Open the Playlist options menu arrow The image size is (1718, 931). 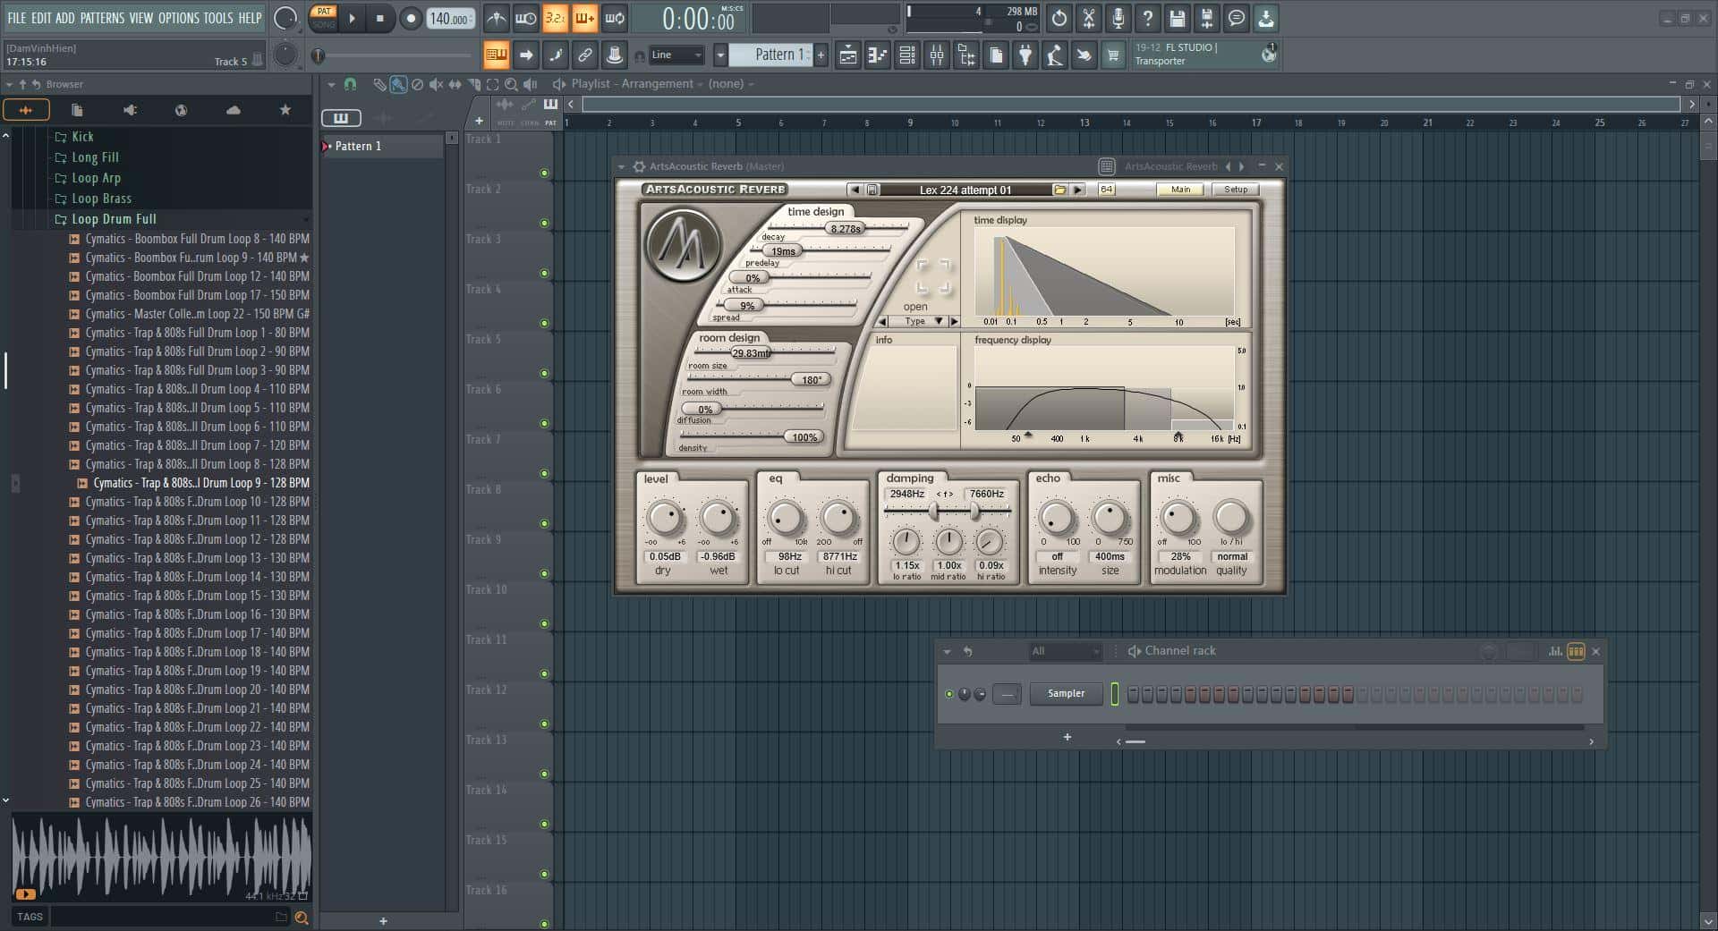coord(331,84)
